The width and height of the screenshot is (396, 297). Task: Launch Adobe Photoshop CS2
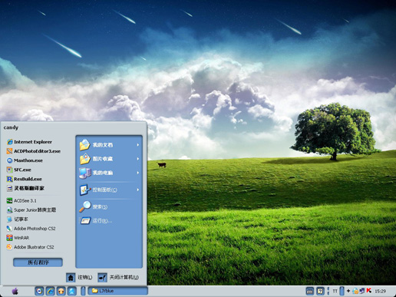31,229
